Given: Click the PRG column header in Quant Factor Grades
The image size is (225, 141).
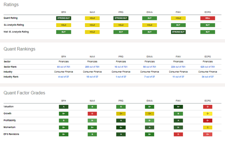Looking at the screenshot, I should (x=121, y=101).
